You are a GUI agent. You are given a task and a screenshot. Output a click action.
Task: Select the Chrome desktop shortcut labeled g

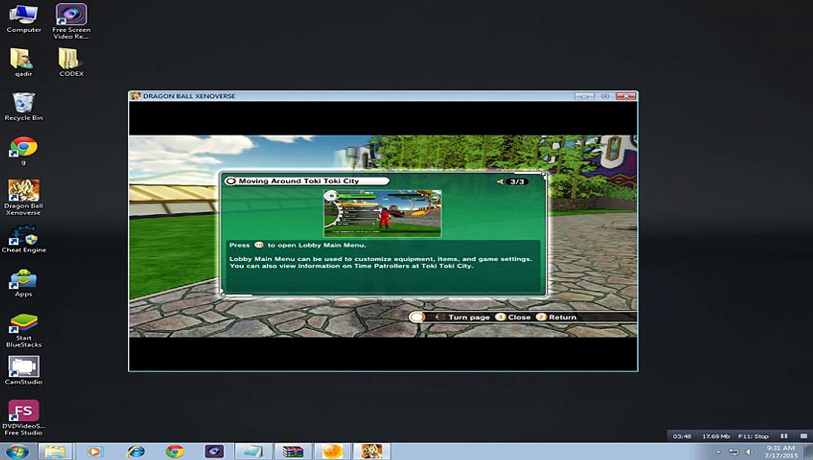point(24,151)
